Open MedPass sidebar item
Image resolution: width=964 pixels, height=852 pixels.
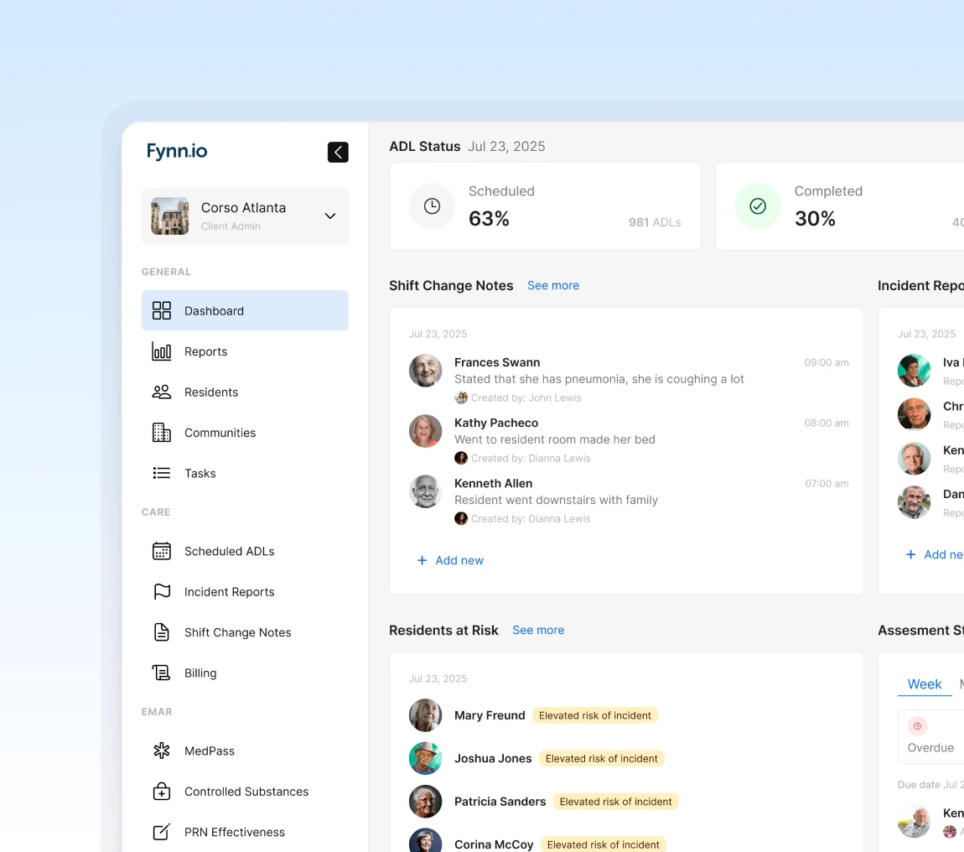coord(245,751)
